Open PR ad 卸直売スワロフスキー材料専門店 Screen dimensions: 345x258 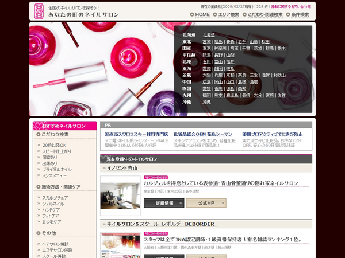(x=136, y=134)
